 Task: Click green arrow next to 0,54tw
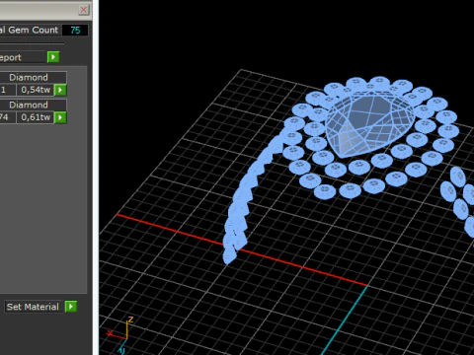click(60, 90)
